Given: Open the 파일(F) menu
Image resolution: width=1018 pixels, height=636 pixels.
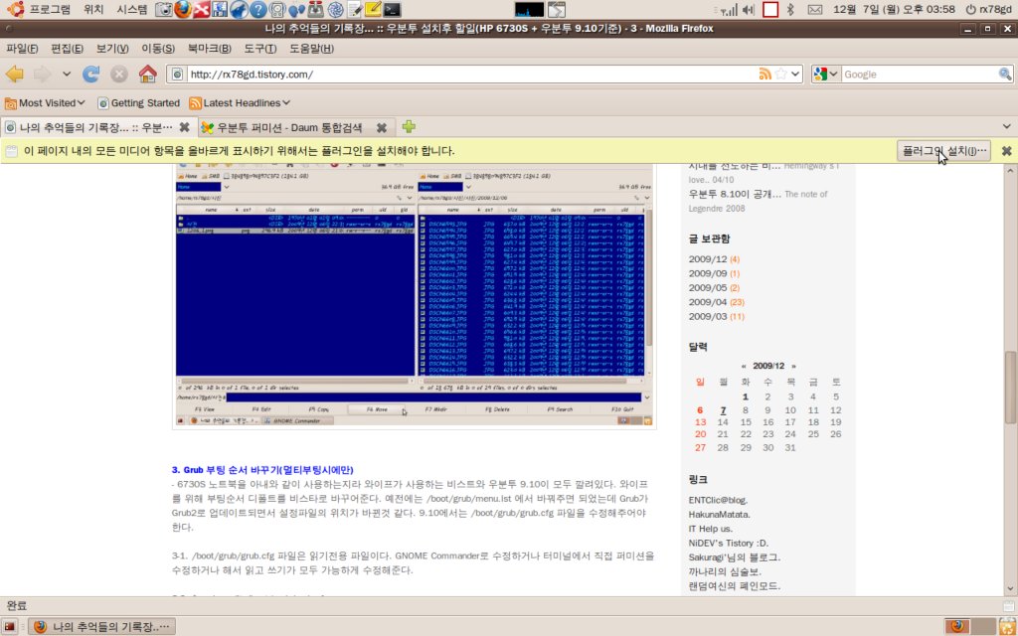Looking at the screenshot, I should [22, 49].
